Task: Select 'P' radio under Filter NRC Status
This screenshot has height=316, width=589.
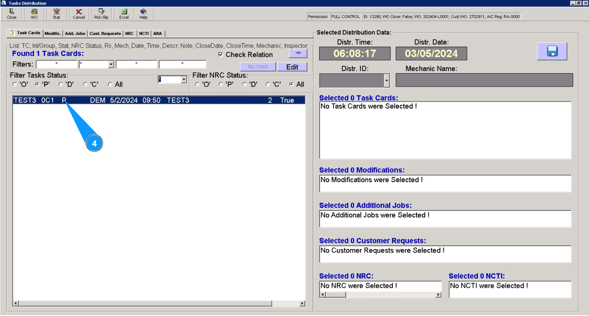Action: [x=221, y=85]
